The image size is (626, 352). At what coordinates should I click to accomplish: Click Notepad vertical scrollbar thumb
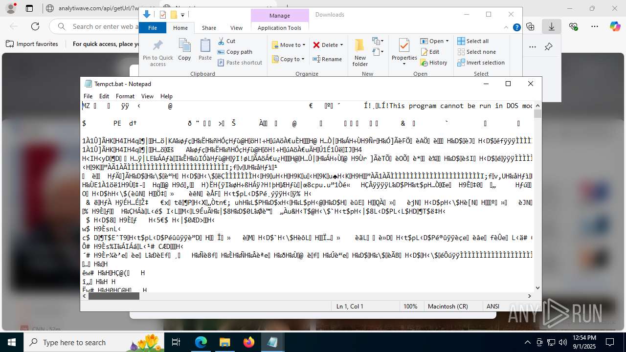[538, 114]
